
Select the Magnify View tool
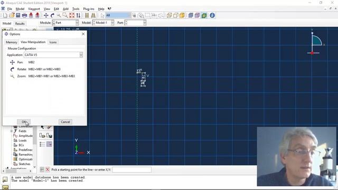pos(59,15)
